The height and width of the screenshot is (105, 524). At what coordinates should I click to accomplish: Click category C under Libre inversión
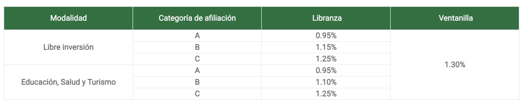click(197, 59)
